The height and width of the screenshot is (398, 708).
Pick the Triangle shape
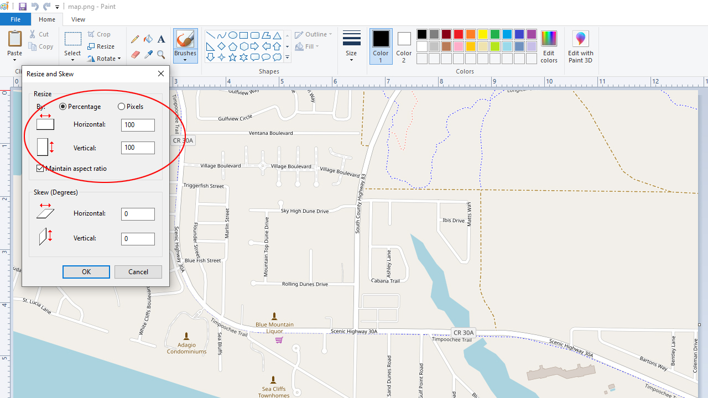pos(277,35)
